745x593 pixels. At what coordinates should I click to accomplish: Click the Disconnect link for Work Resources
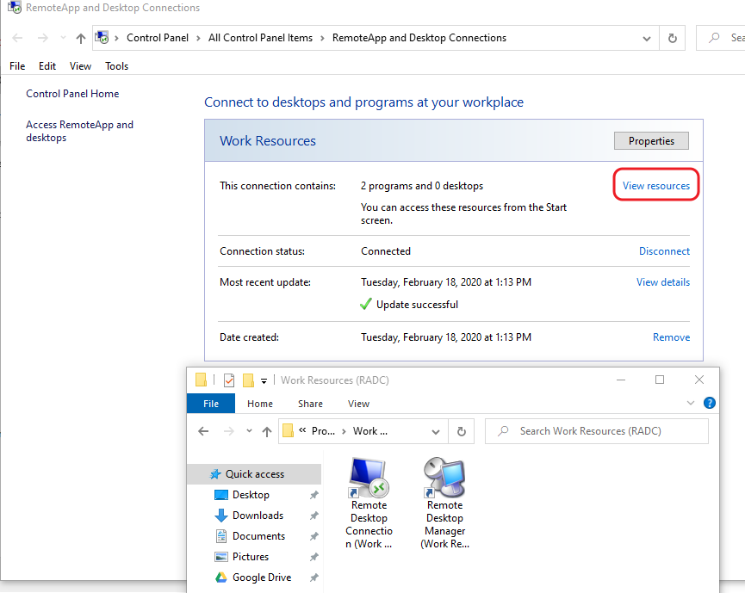click(664, 250)
